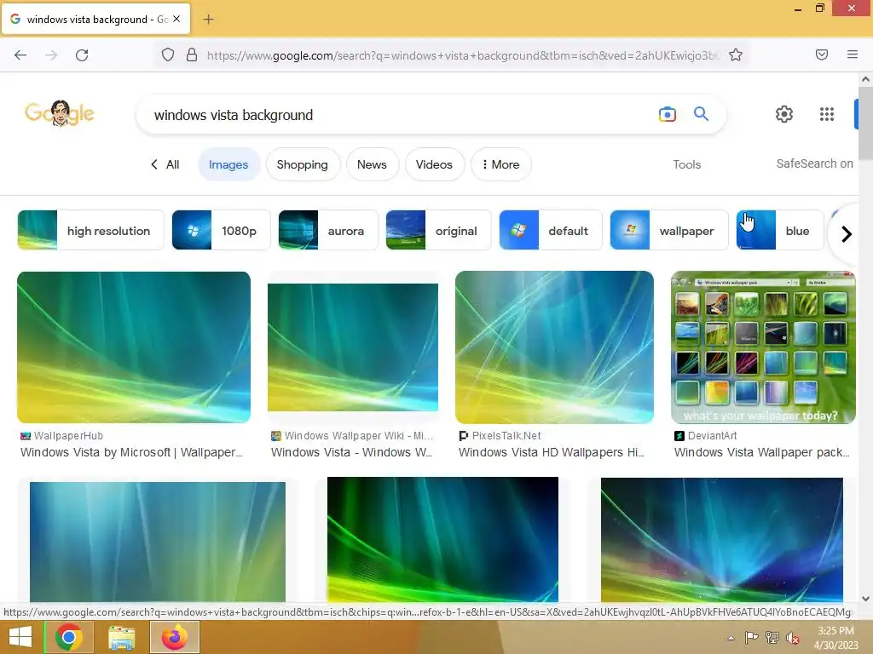Image resolution: width=873 pixels, height=654 pixels.
Task: Click the network tray icon
Action: click(772, 638)
